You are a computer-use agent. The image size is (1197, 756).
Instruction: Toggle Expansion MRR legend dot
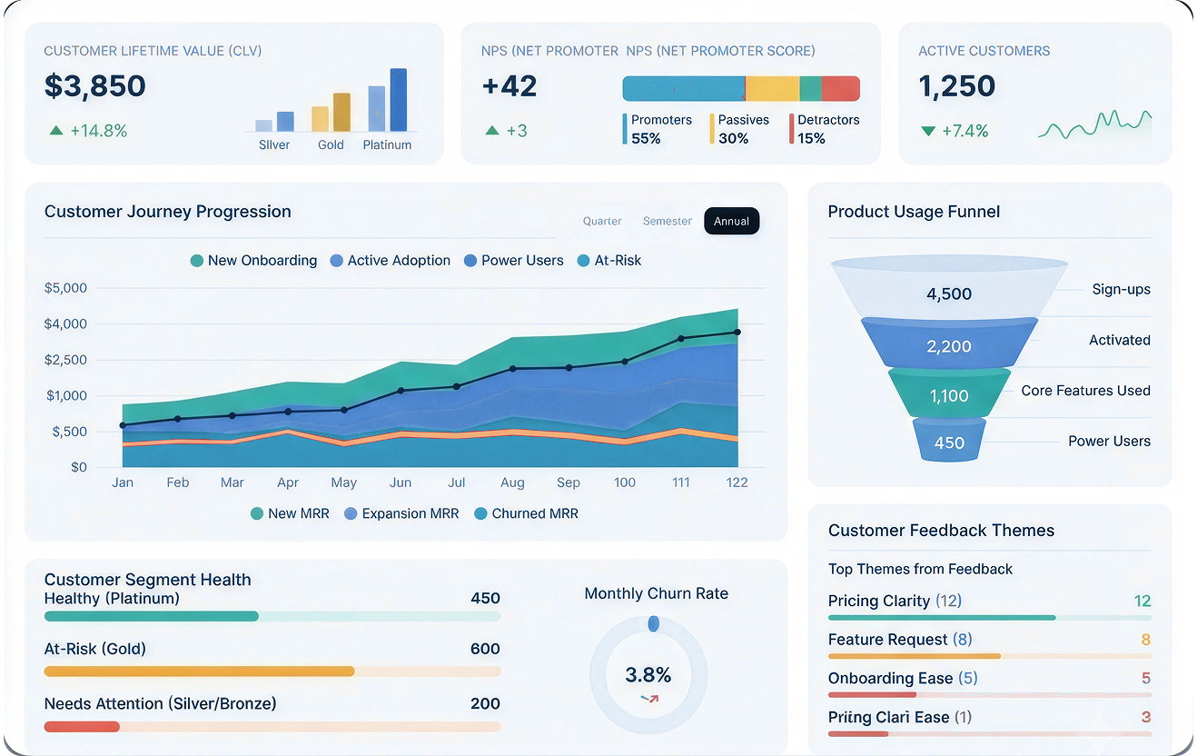351,513
